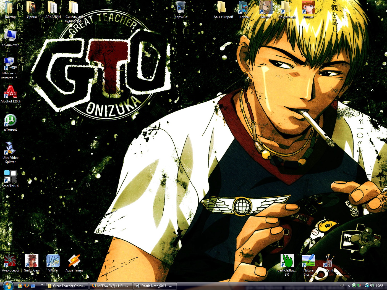This screenshot has height=290, width=387.
Task: Open the Paint shortcut on desktop
Action: (x=330, y=263)
